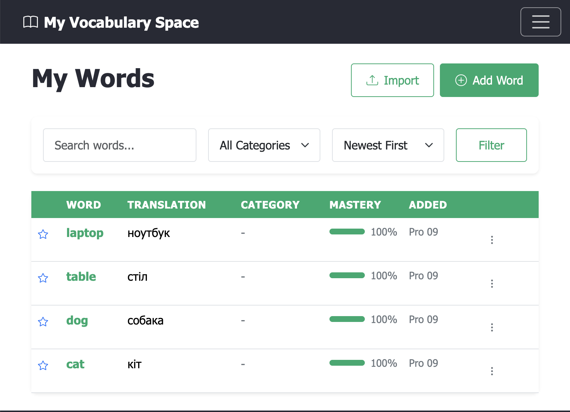This screenshot has height=412, width=570.
Task: Open the laptop word details
Action: [x=85, y=233]
